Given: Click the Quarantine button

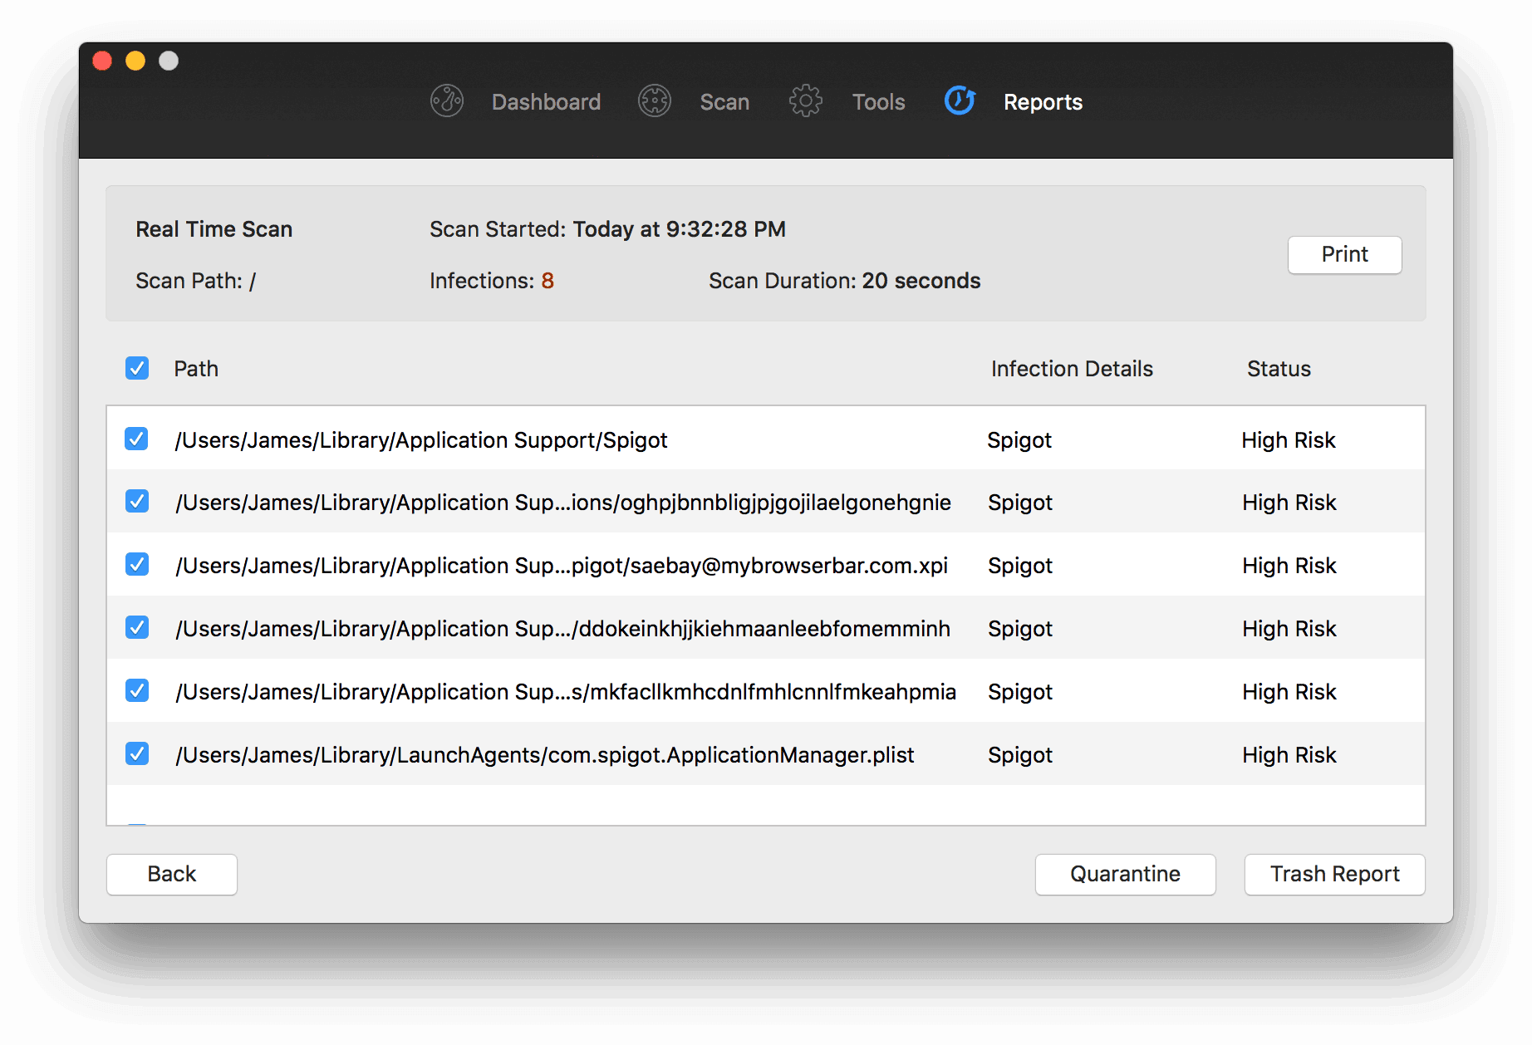Looking at the screenshot, I should pos(1124,874).
